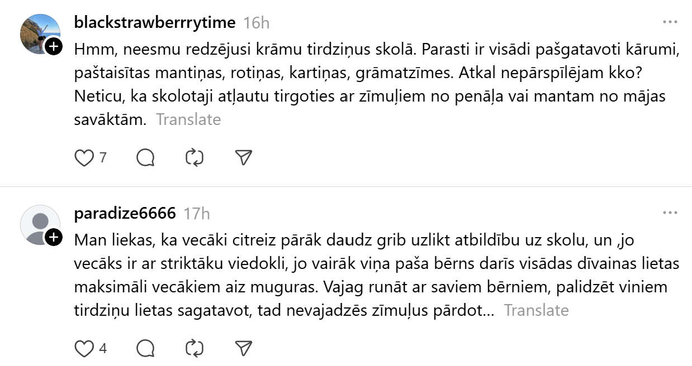Image resolution: width=692 pixels, height=366 pixels.
Task: Open the 17h post timestamp
Action: tap(197, 213)
